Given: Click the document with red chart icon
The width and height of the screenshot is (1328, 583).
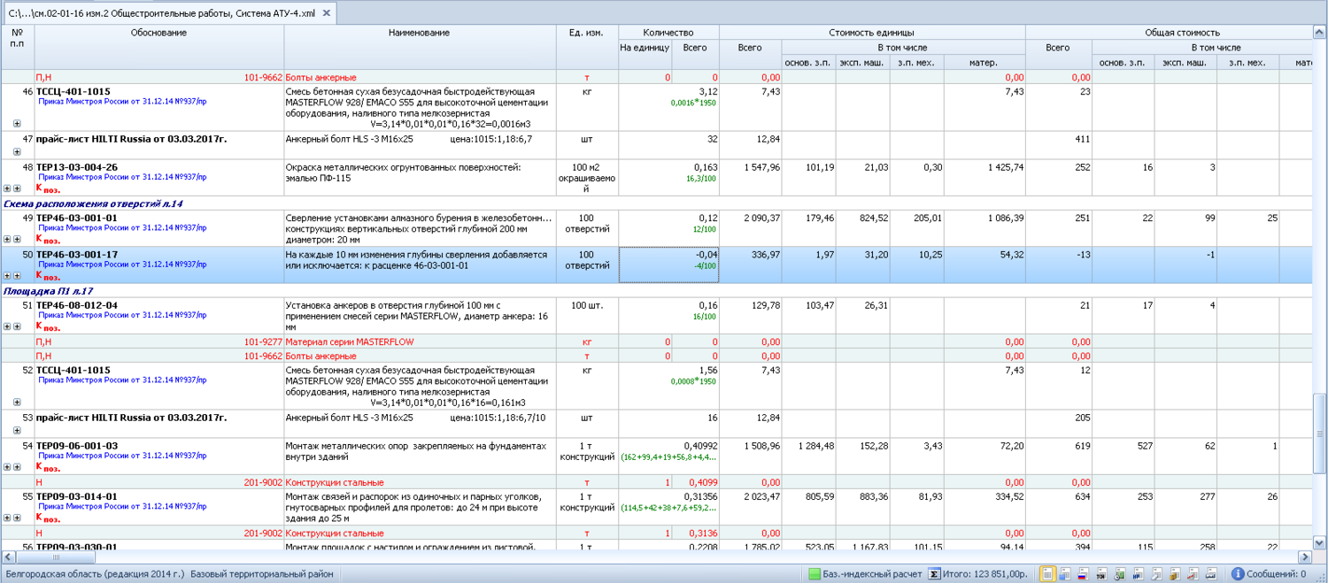Looking at the screenshot, I should coord(1193,574).
